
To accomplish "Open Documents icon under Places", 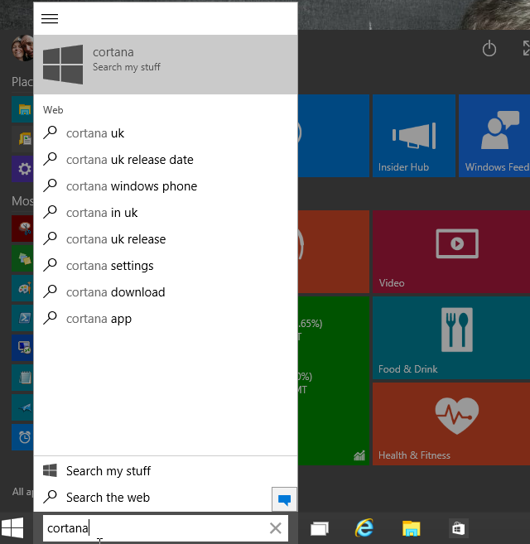I will 22,139.
